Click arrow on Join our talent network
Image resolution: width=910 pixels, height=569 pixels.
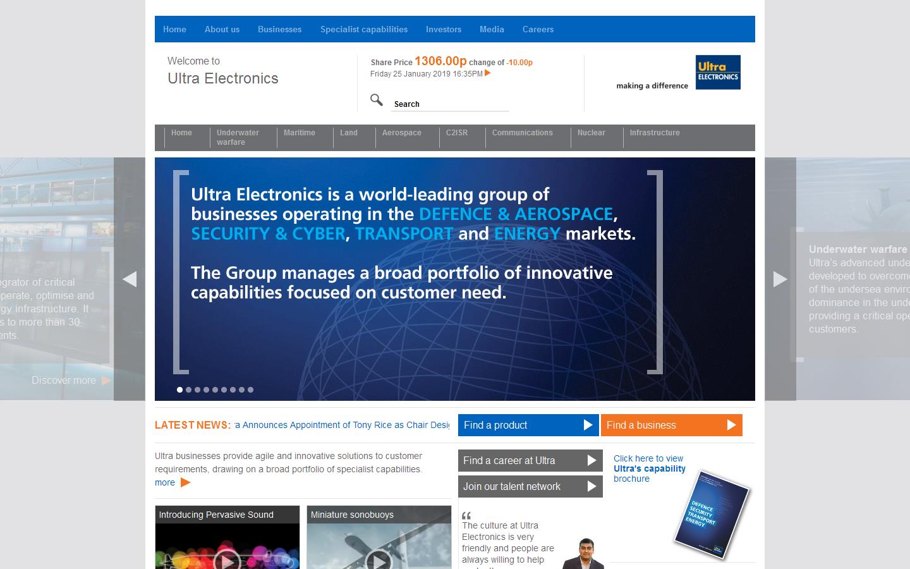pyautogui.click(x=591, y=486)
